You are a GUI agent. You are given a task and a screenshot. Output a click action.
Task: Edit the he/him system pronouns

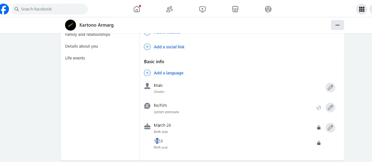click(x=330, y=108)
